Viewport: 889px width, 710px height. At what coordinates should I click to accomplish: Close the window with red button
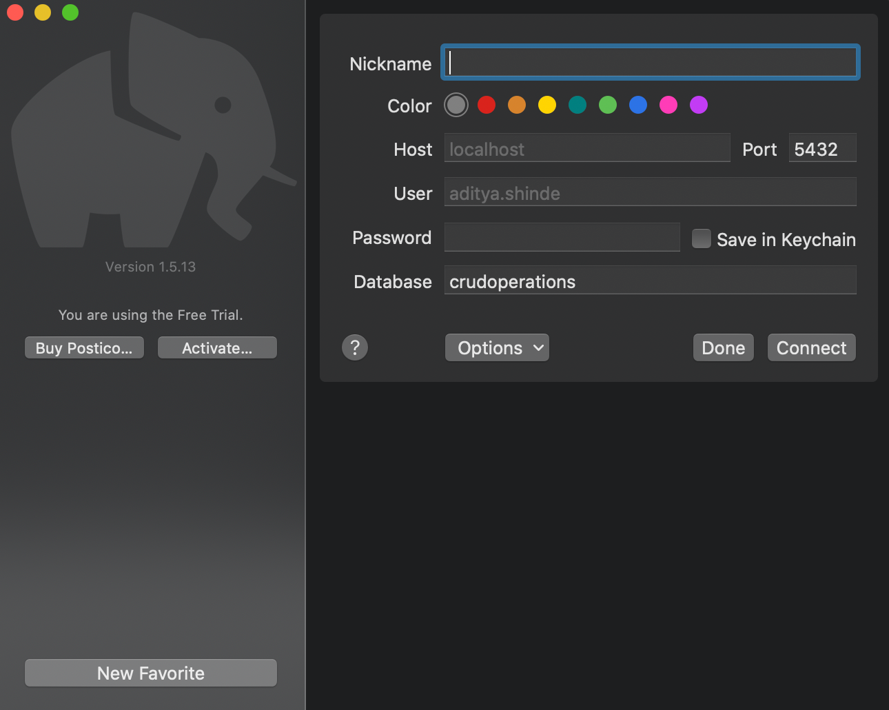15,12
